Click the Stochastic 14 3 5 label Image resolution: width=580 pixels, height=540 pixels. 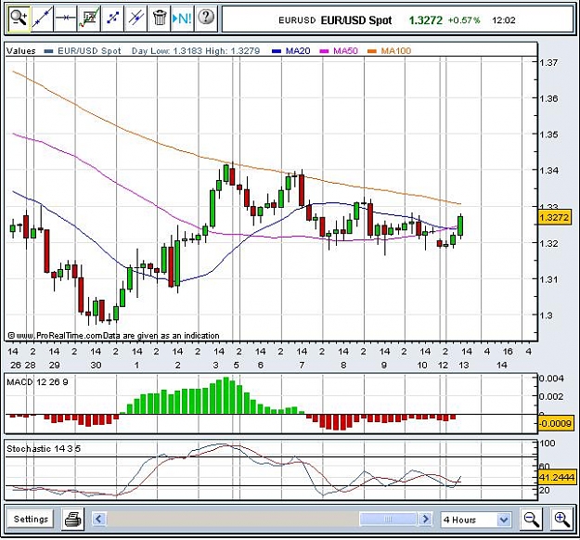click(x=44, y=449)
